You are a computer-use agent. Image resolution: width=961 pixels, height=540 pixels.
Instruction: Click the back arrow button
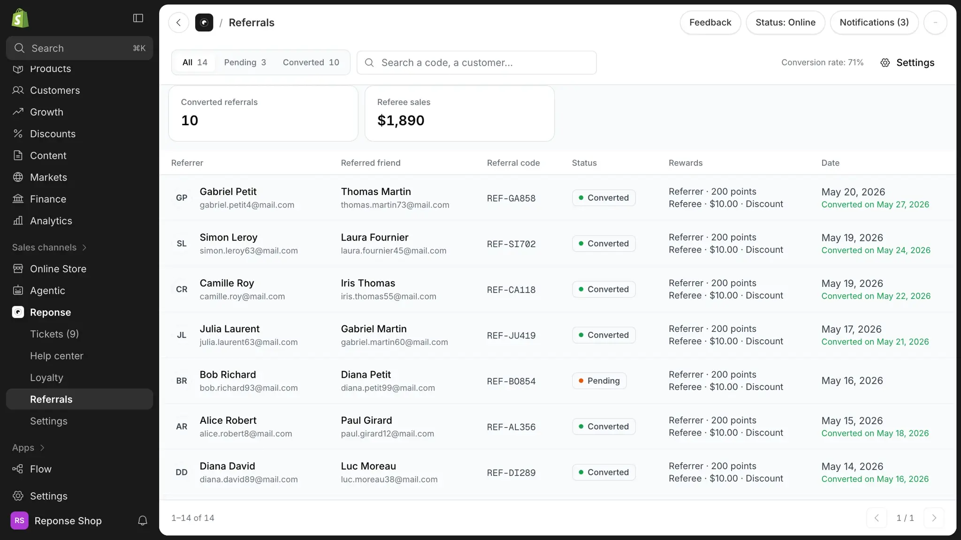click(179, 22)
